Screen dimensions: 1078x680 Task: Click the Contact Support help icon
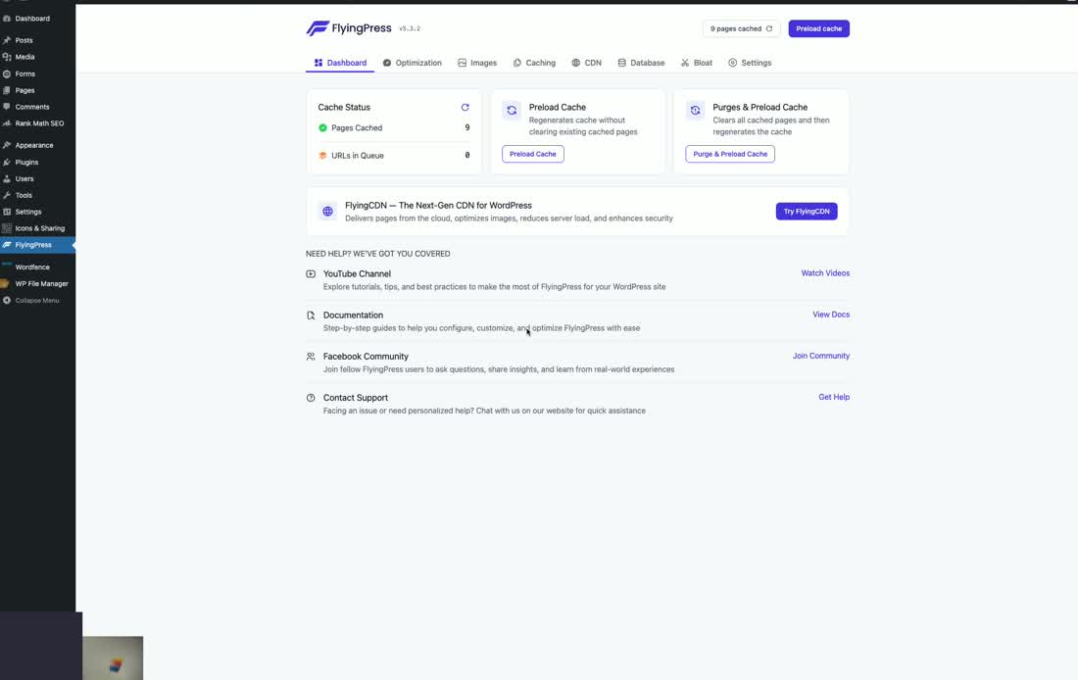[311, 398]
